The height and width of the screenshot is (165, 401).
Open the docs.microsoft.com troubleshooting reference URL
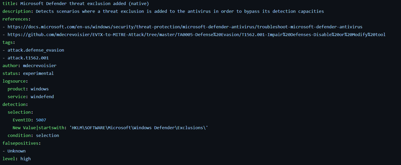[185, 27]
